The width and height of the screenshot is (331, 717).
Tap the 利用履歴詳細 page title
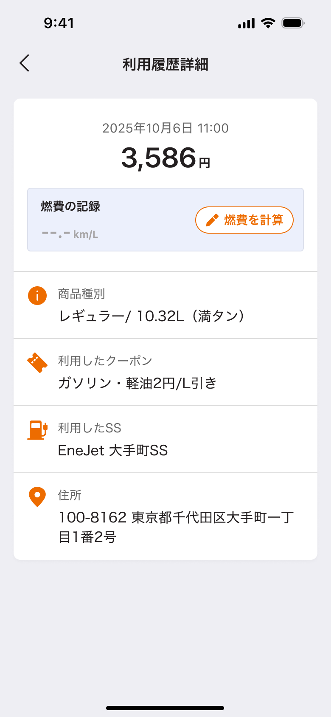[165, 65]
